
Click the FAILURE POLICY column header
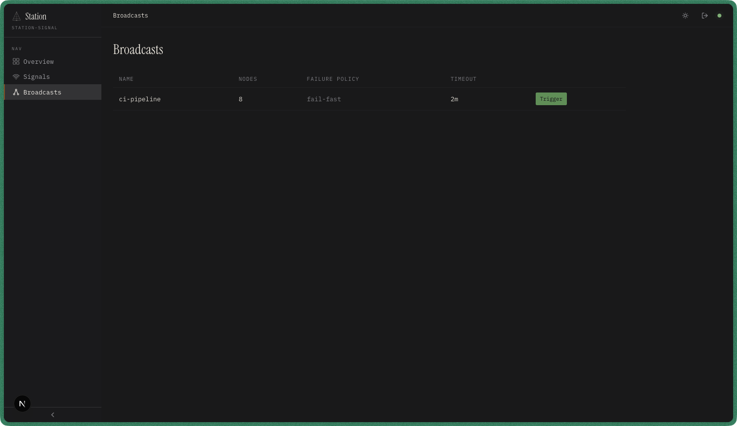[333, 79]
